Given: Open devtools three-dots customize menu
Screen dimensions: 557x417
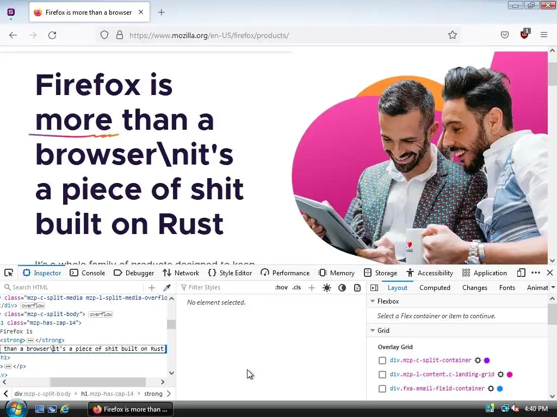Looking at the screenshot, I should [536, 273].
